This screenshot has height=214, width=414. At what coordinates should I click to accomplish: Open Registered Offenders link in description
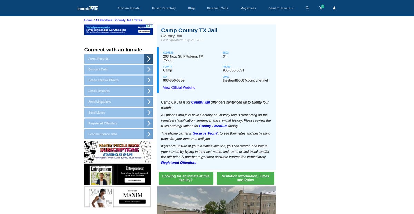pos(179,163)
